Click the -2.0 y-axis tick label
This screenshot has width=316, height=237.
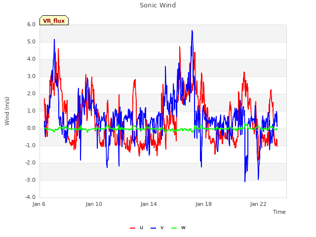[x=30, y=163]
